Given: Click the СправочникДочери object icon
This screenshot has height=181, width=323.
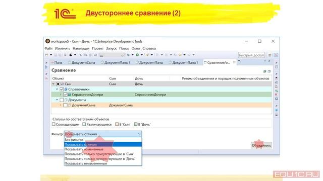Looking at the screenshot, I should point(70,95).
